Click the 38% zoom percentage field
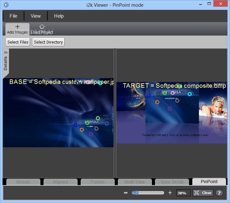The height and width of the screenshot is (203, 230). coord(183,193)
